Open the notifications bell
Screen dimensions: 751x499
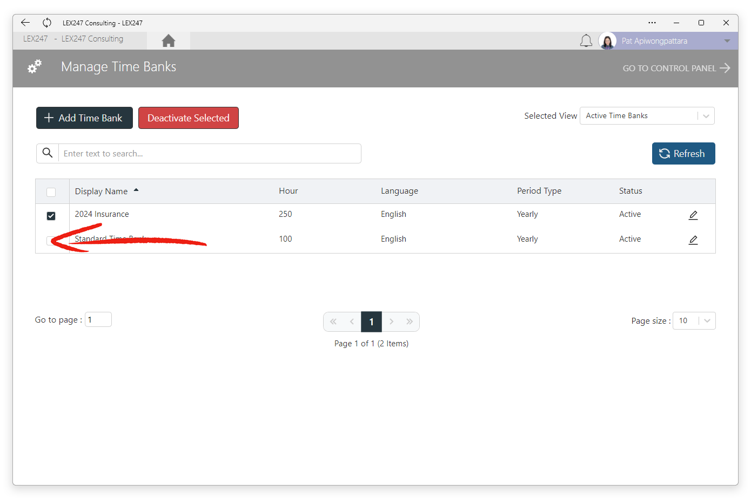(x=586, y=41)
